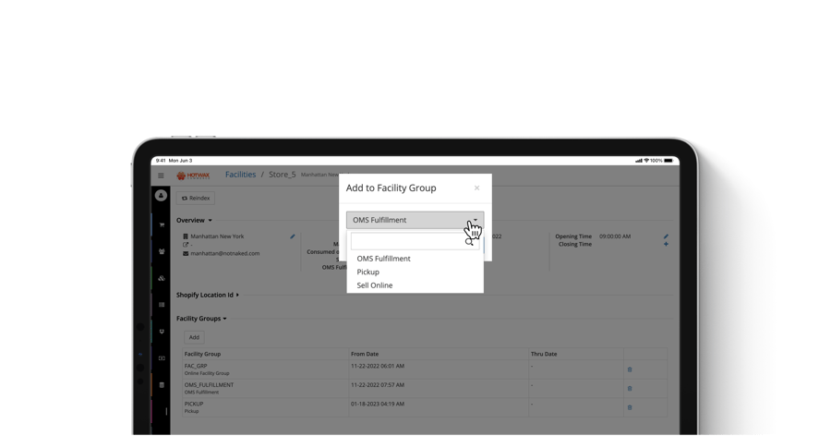This screenshot has width=831, height=448.
Task: Click the pencil icon beside Opening Time
Action: pyautogui.click(x=666, y=236)
